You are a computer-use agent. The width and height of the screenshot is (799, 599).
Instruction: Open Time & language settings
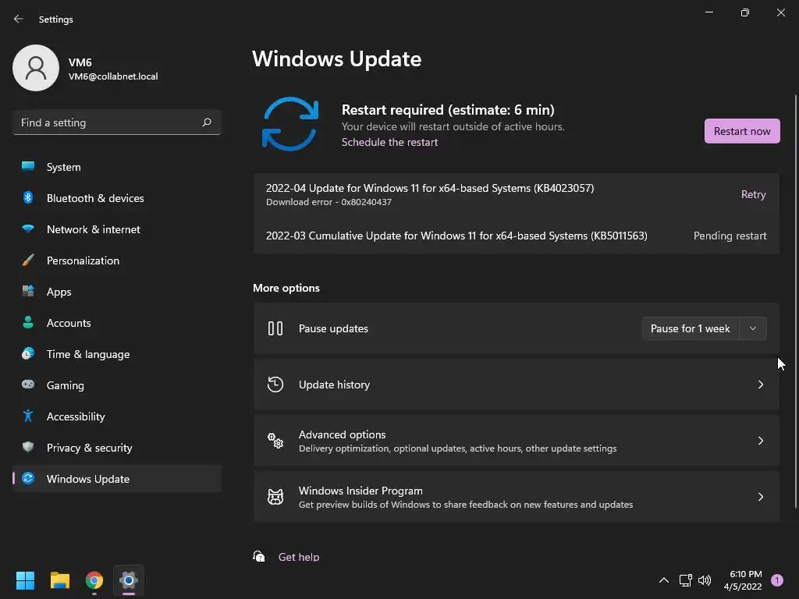click(87, 354)
